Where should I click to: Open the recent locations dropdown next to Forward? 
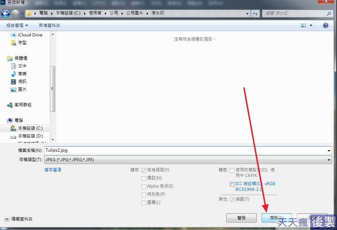click(22, 14)
